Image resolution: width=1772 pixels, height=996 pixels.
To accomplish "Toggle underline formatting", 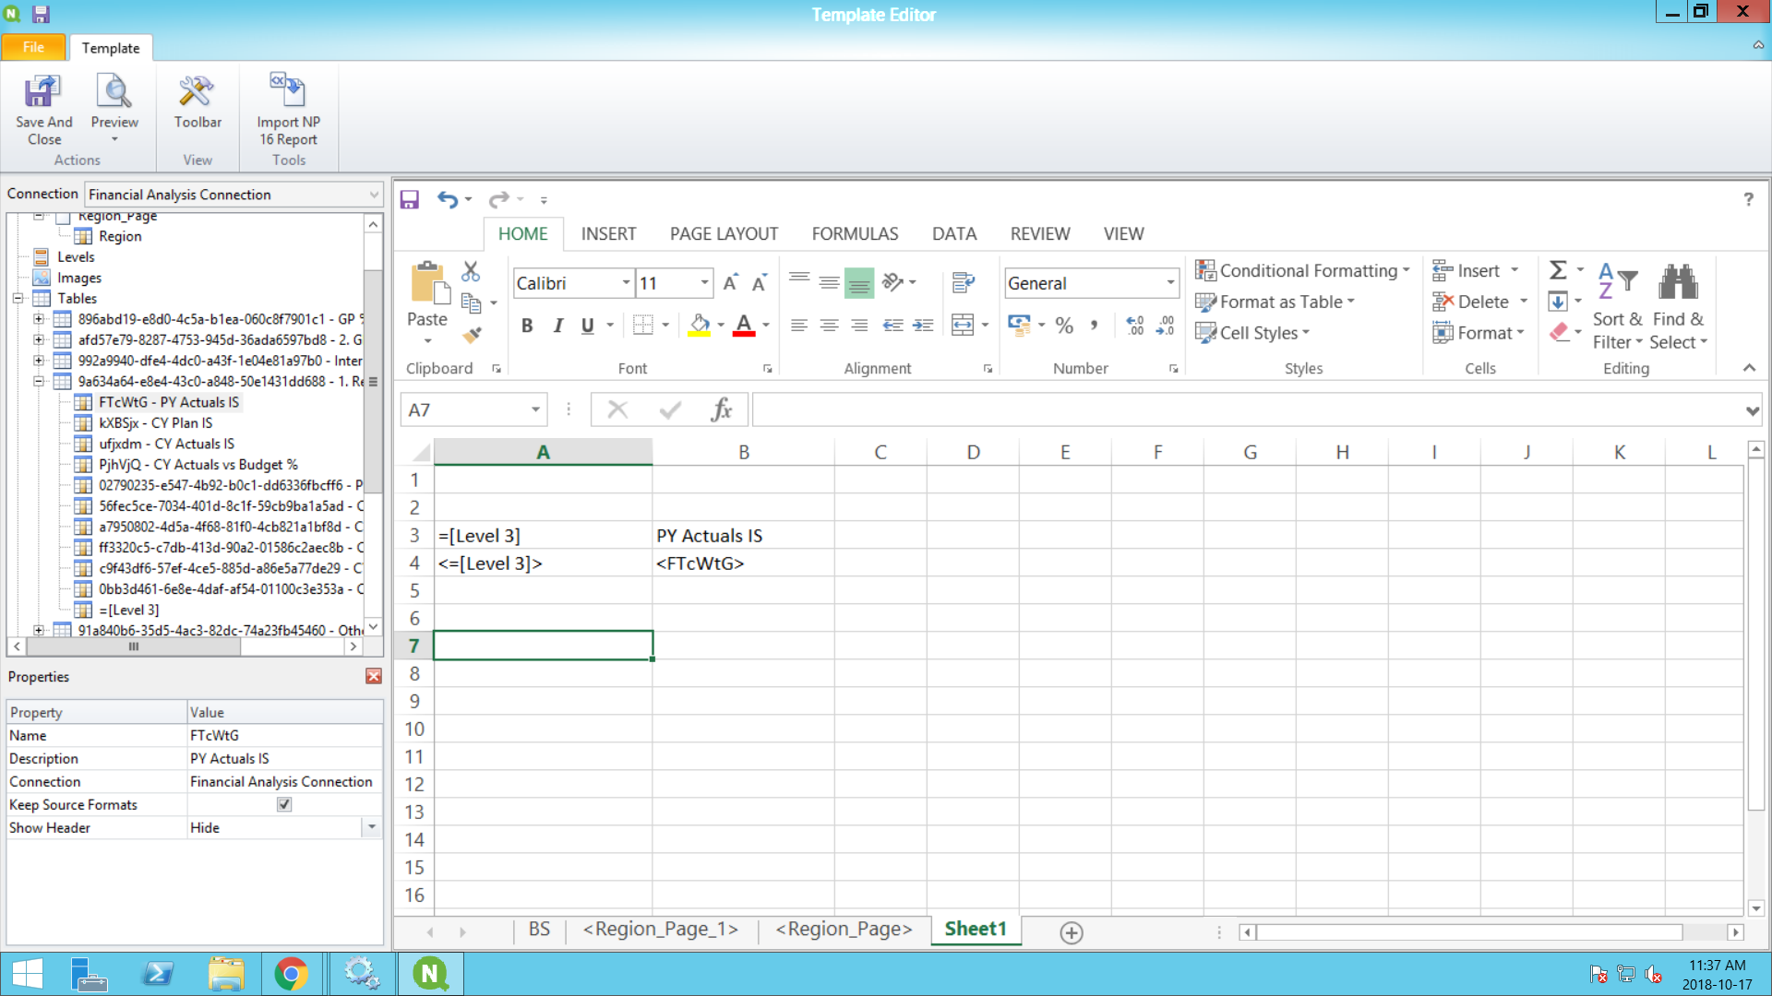I will 588,325.
